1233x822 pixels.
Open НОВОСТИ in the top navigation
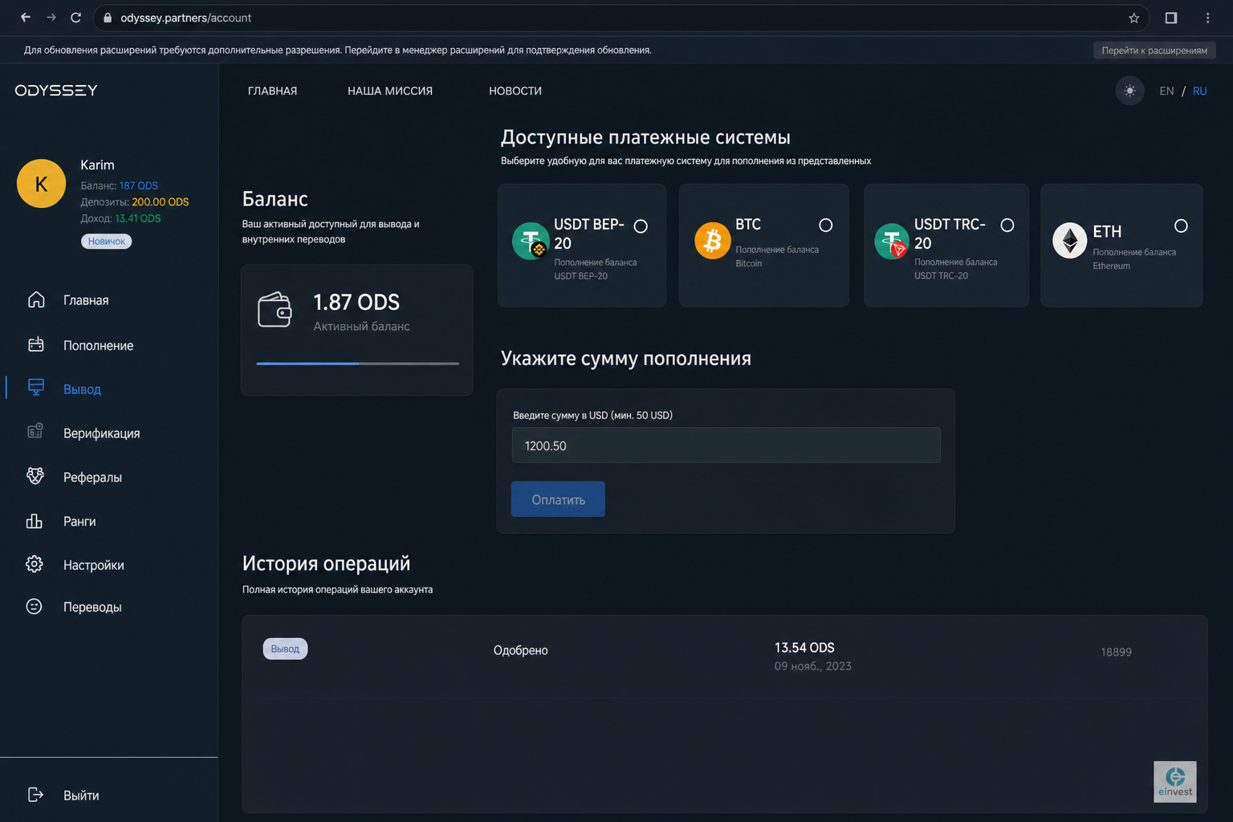(x=515, y=91)
